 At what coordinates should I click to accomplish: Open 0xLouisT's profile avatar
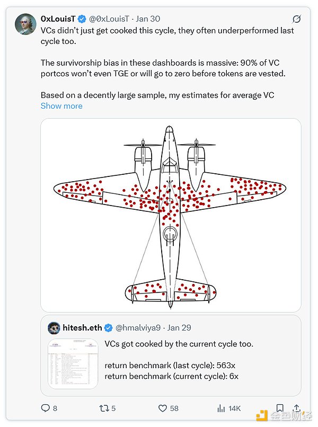tap(25, 24)
